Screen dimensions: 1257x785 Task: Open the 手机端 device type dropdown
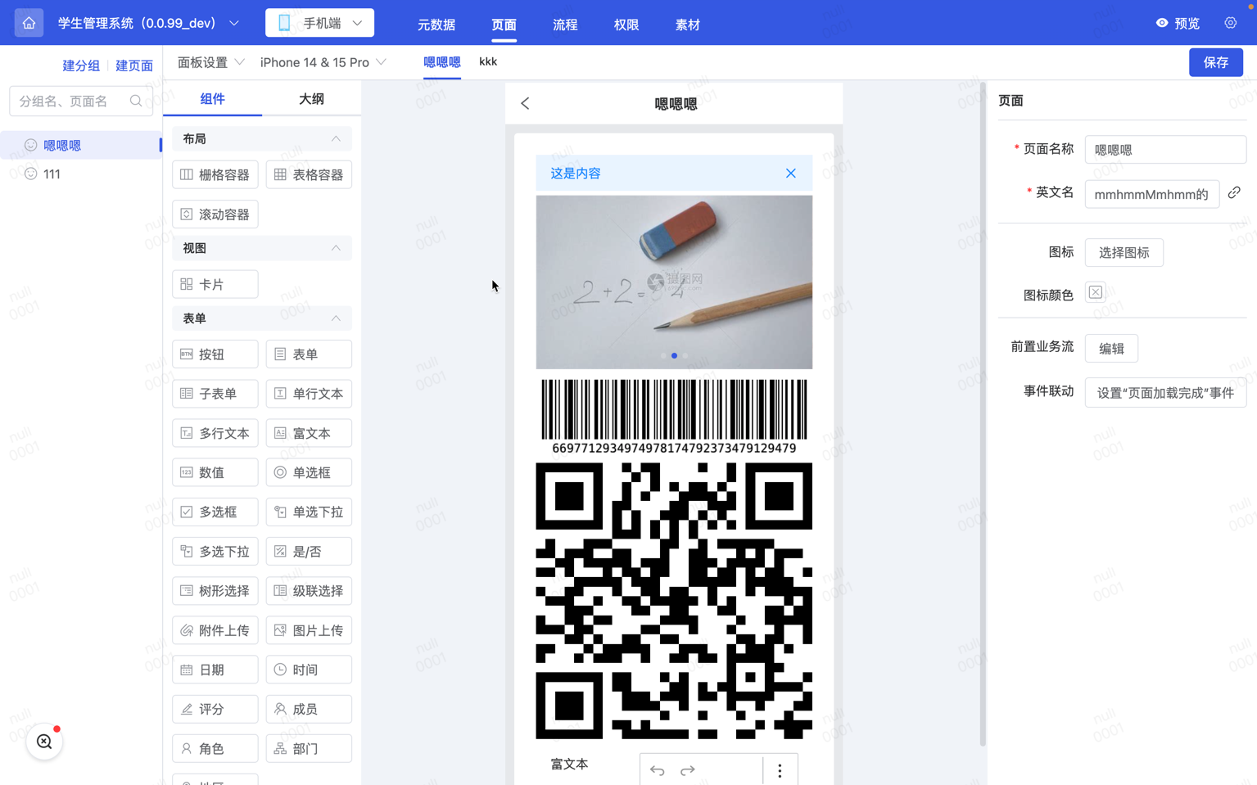coord(319,23)
